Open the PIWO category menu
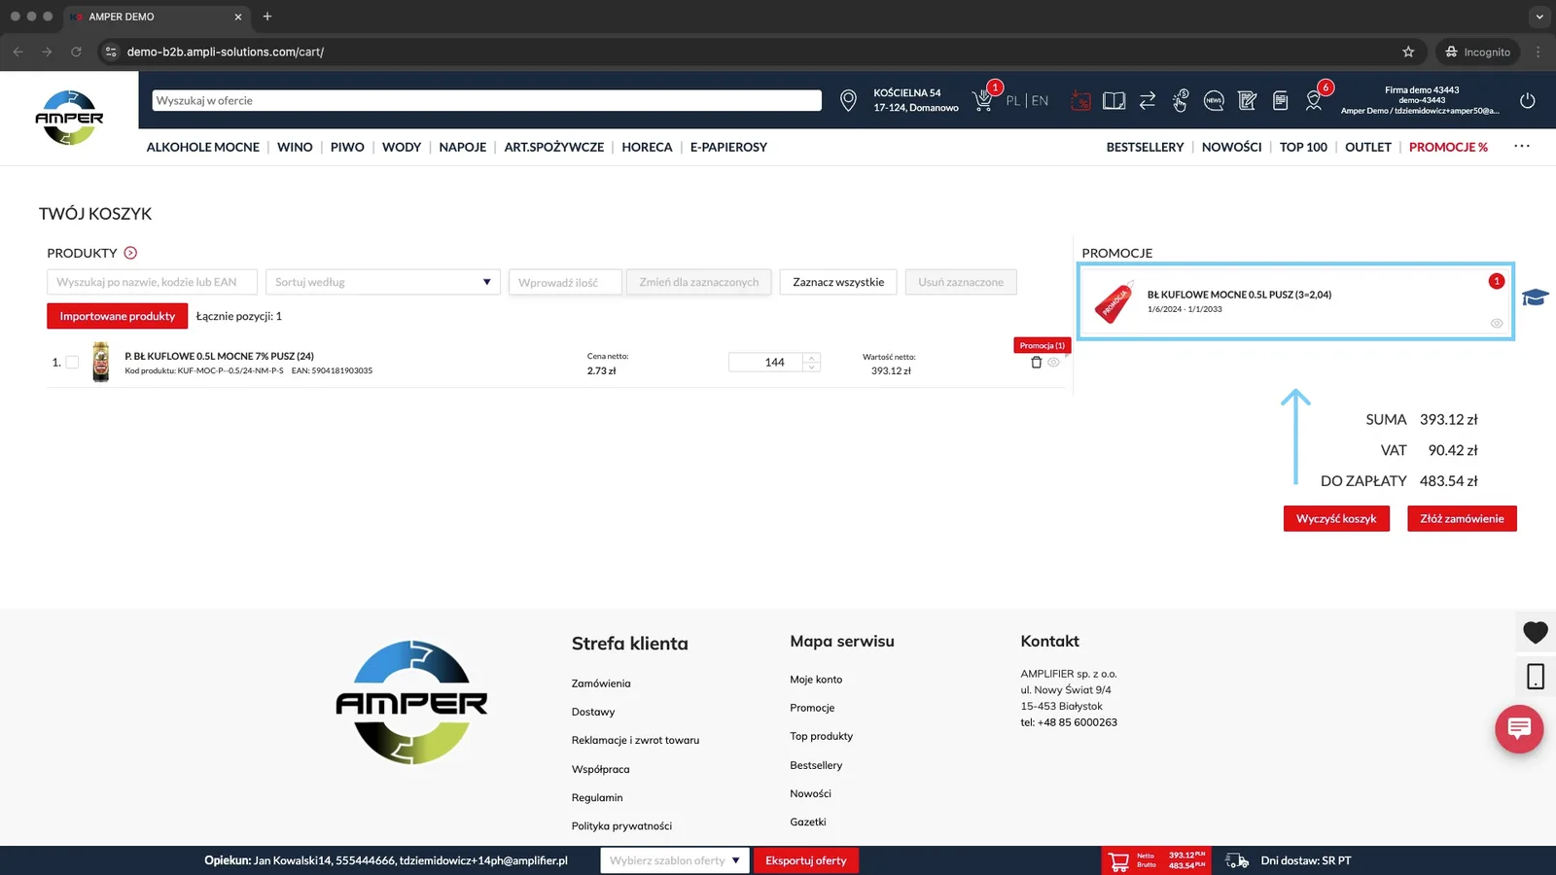The height and width of the screenshot is (875, 1556). tap(347, 147)
